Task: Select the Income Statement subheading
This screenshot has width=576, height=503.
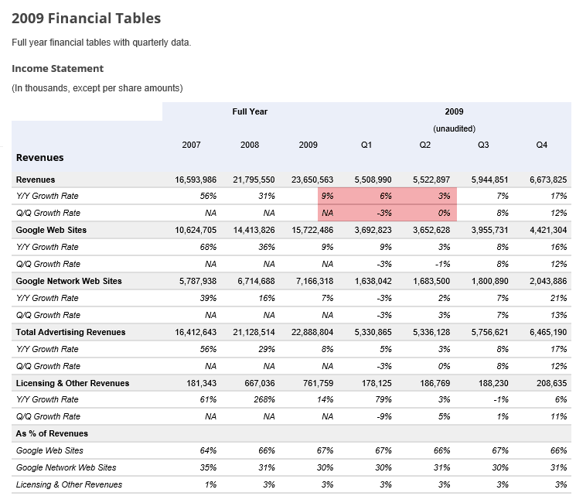Action: (x=58, y=69)
